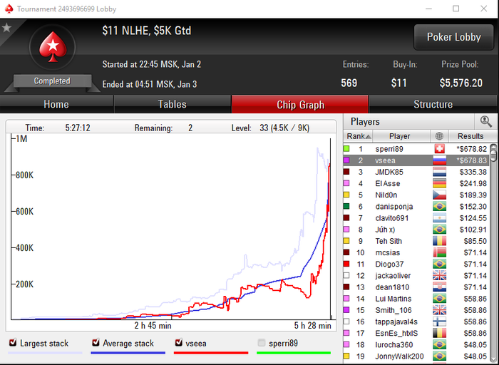The image size is (499, 365).
Task: Select player row El Asse
Action: [x=416, y=183]
